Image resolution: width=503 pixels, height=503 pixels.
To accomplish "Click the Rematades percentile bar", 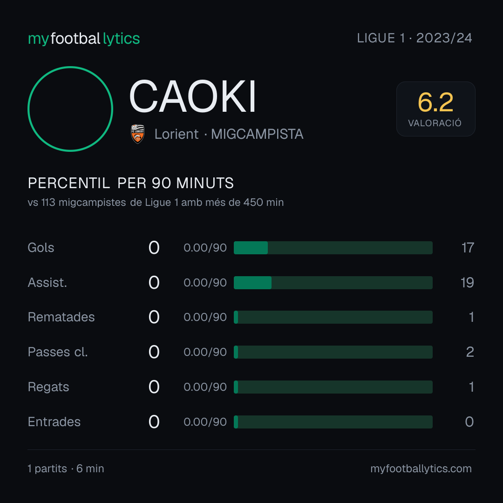I will pyautogui.click(x=333, y=317).
